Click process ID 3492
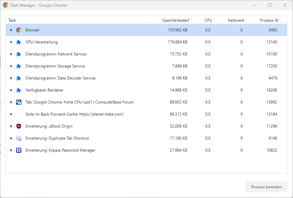 [x=273, y=30]
